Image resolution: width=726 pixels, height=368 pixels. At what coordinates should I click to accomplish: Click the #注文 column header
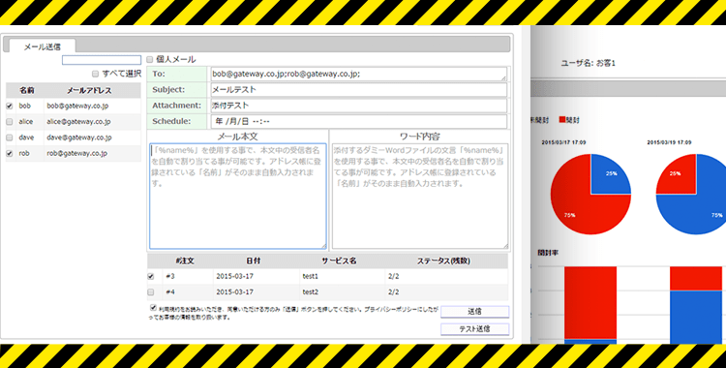coord(185,261)
